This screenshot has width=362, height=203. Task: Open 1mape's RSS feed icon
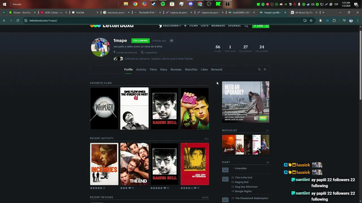pos(265,69)
